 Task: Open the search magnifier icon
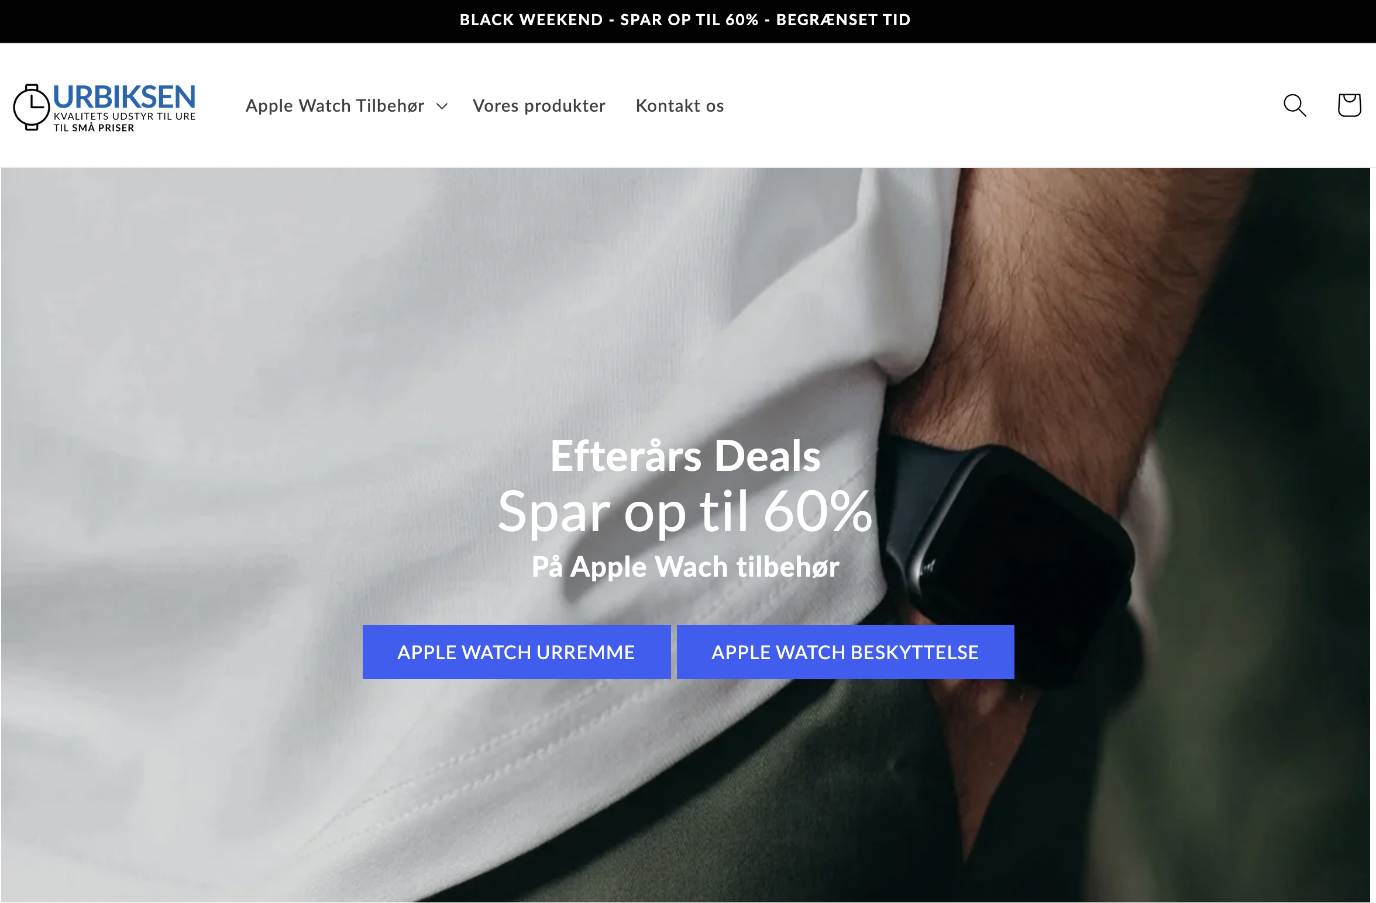[x=1295, y=106]
